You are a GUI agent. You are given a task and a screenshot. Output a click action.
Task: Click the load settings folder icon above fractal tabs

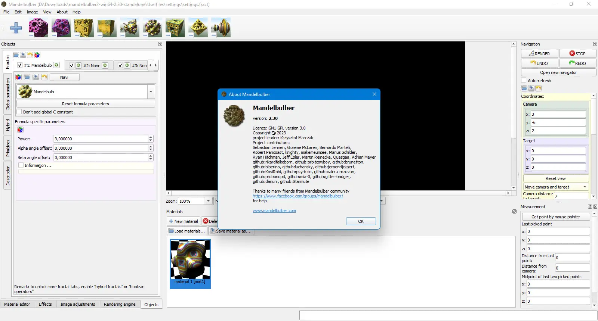pos(16,55)
